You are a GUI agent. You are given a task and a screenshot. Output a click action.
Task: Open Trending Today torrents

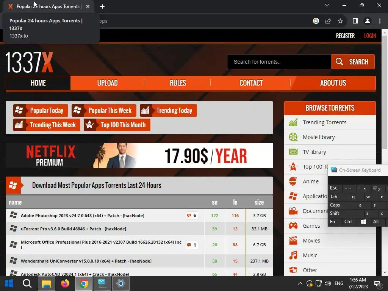[x=168, y=110]
